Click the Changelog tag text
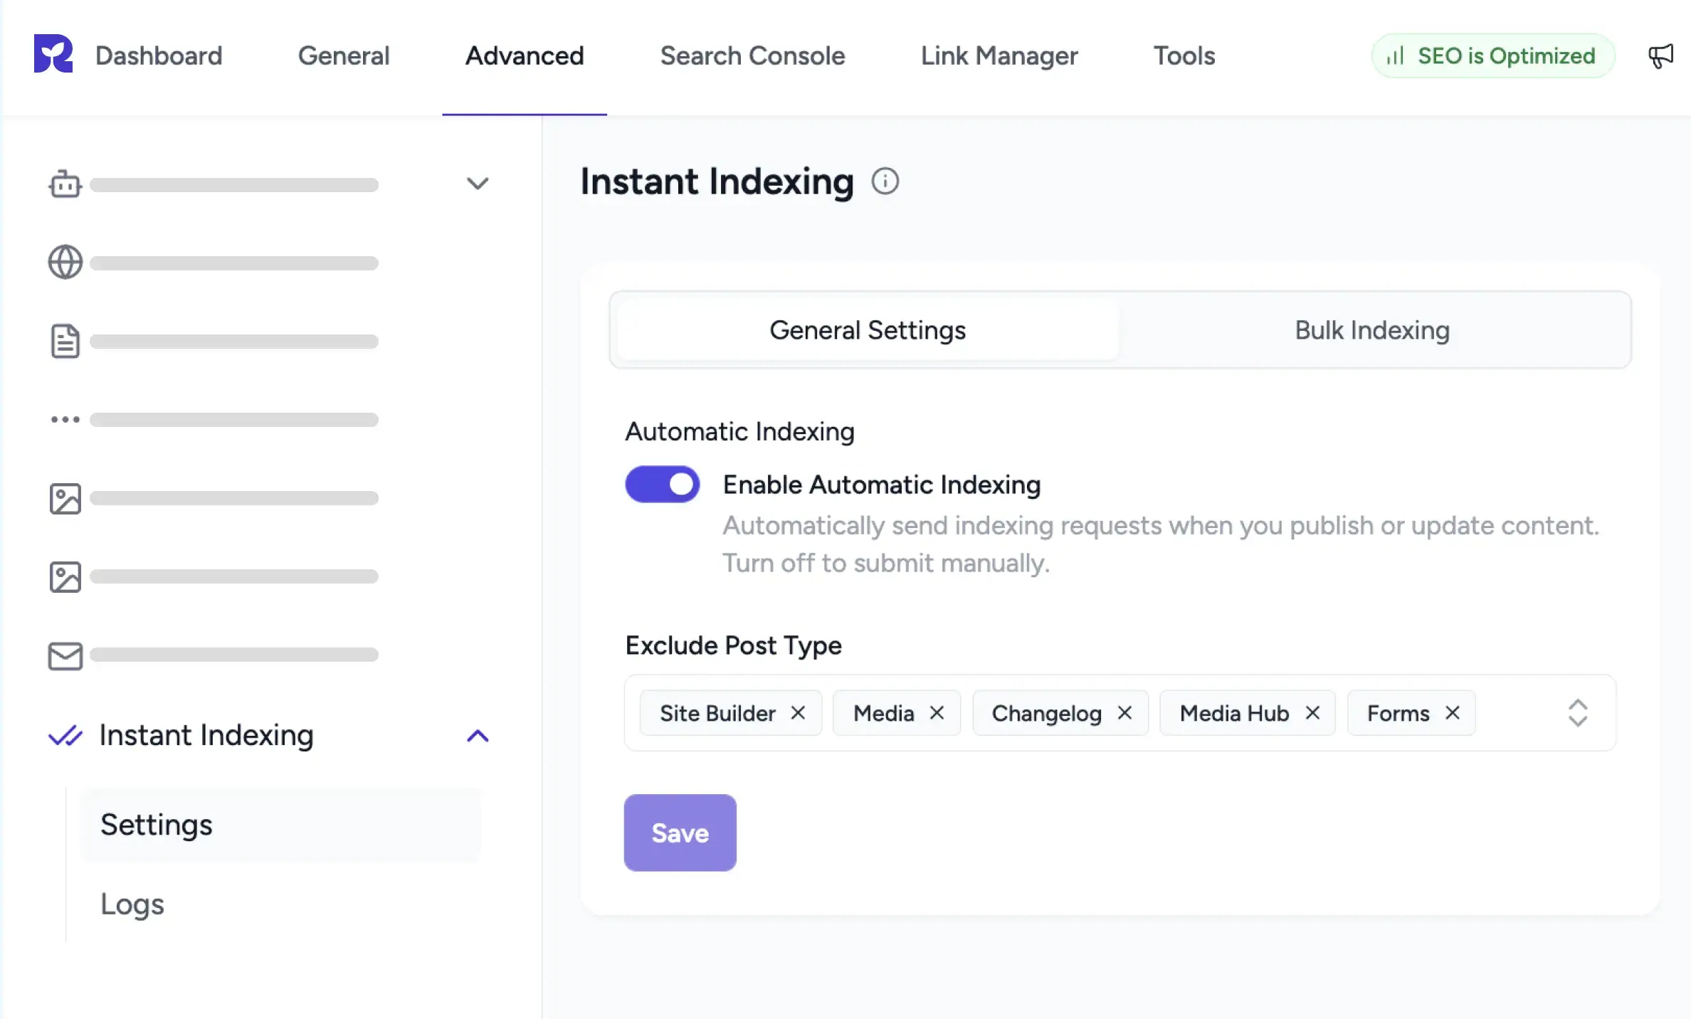1691x1019 pixels. pyautogui.click(x=1046, y=713)
